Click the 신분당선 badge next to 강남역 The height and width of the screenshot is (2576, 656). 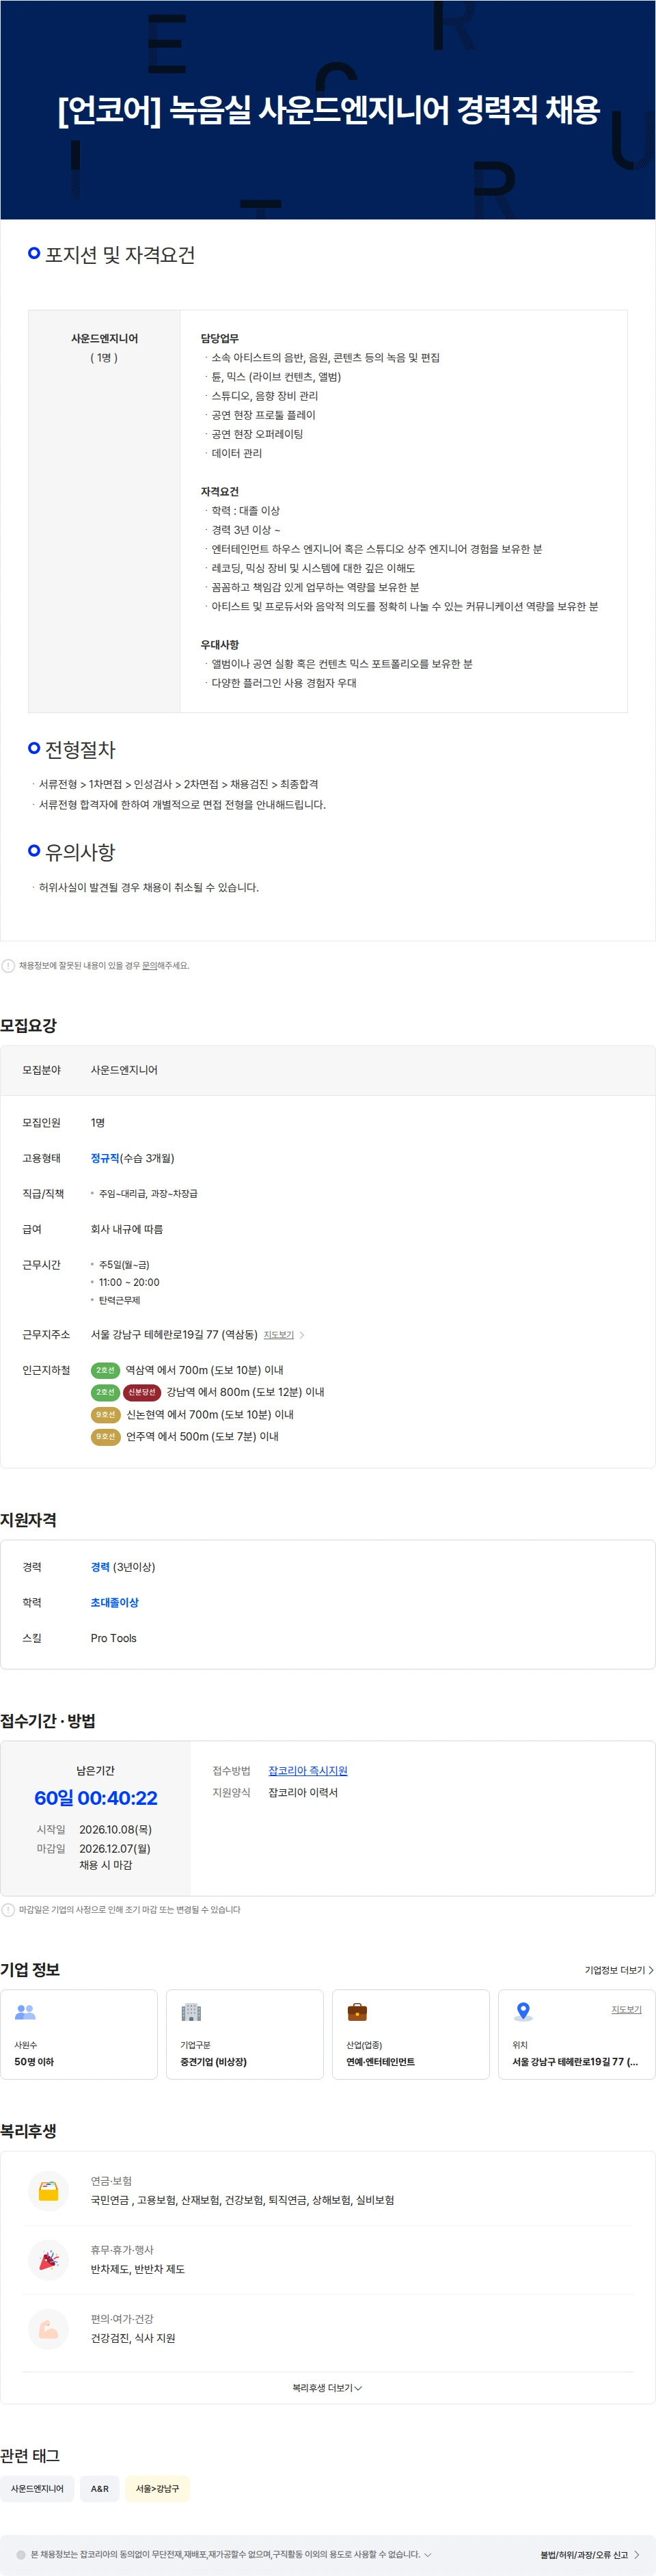(142, 1392)
